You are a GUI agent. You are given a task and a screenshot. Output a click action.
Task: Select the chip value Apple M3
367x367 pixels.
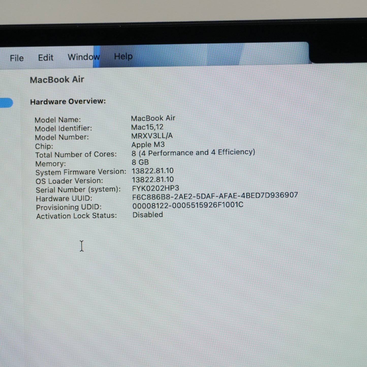point(148,145)
